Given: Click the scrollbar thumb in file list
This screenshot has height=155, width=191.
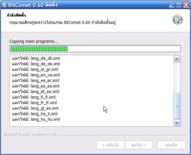Looking at the screenshot, I should (177, 106).
